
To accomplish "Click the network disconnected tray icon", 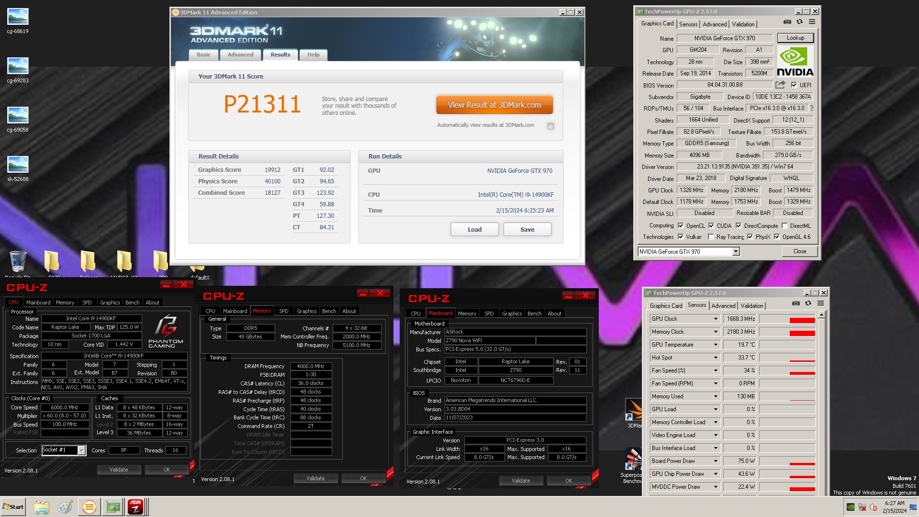I will click(862, 507).
